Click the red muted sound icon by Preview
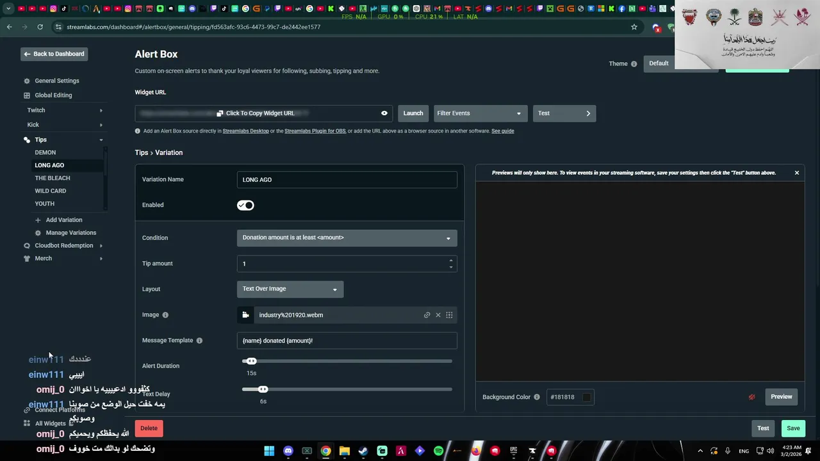The image size is (820, 461). click(752, 397)
